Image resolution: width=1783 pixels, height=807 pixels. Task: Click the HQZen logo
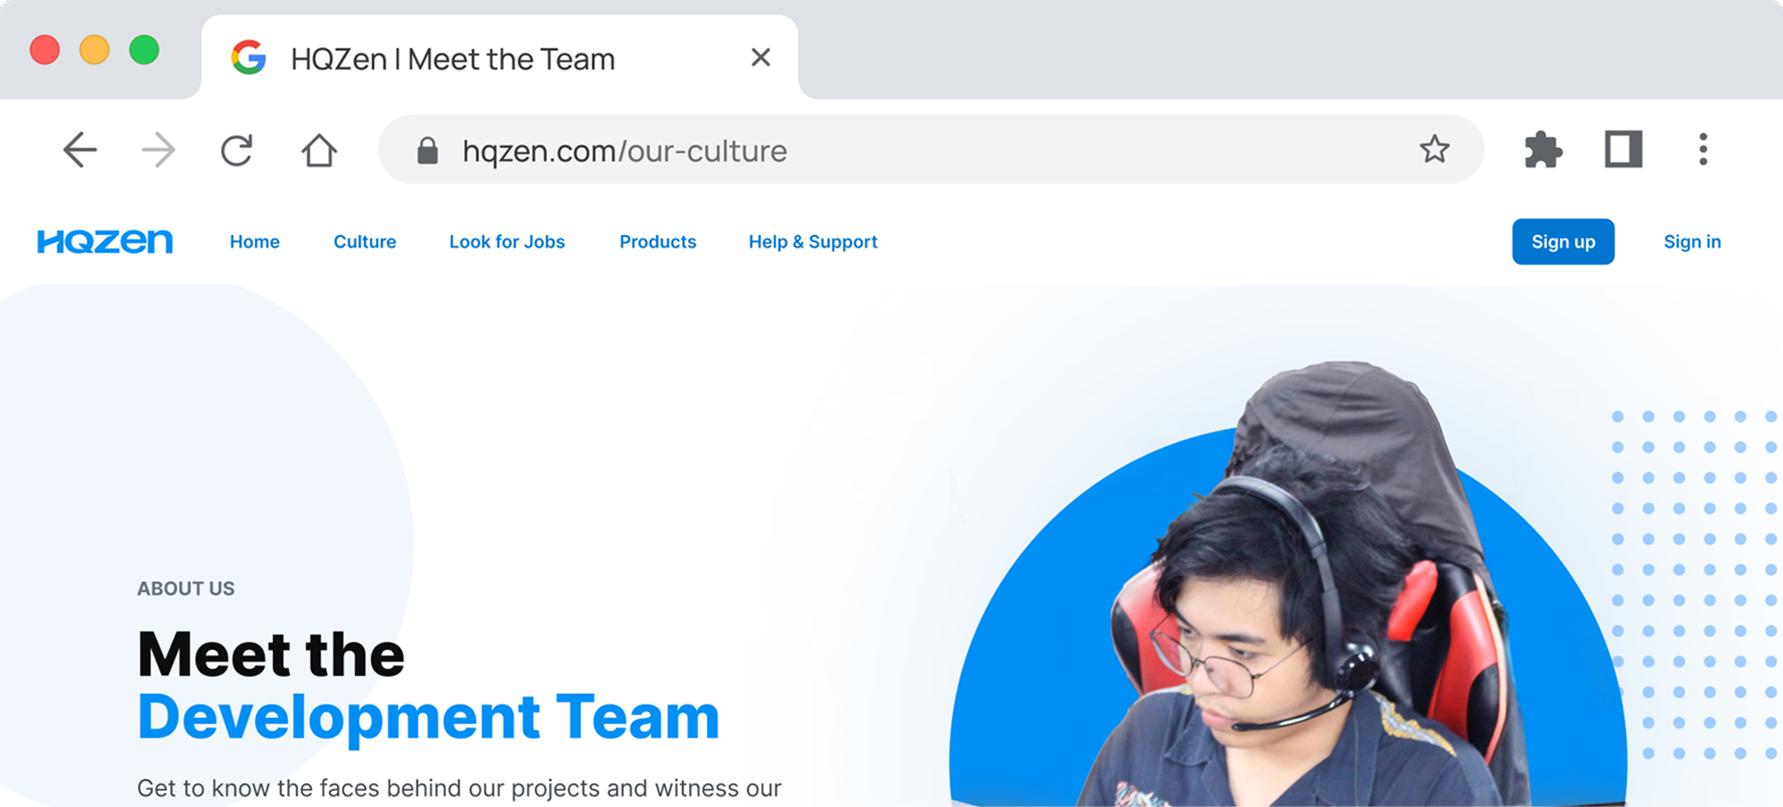pyautogui.click(x=105, y=241)
